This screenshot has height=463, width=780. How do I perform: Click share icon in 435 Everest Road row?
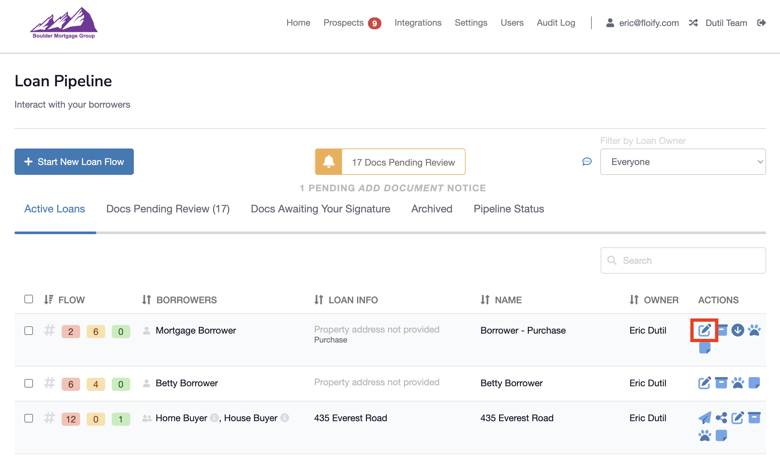click(721, 418)
